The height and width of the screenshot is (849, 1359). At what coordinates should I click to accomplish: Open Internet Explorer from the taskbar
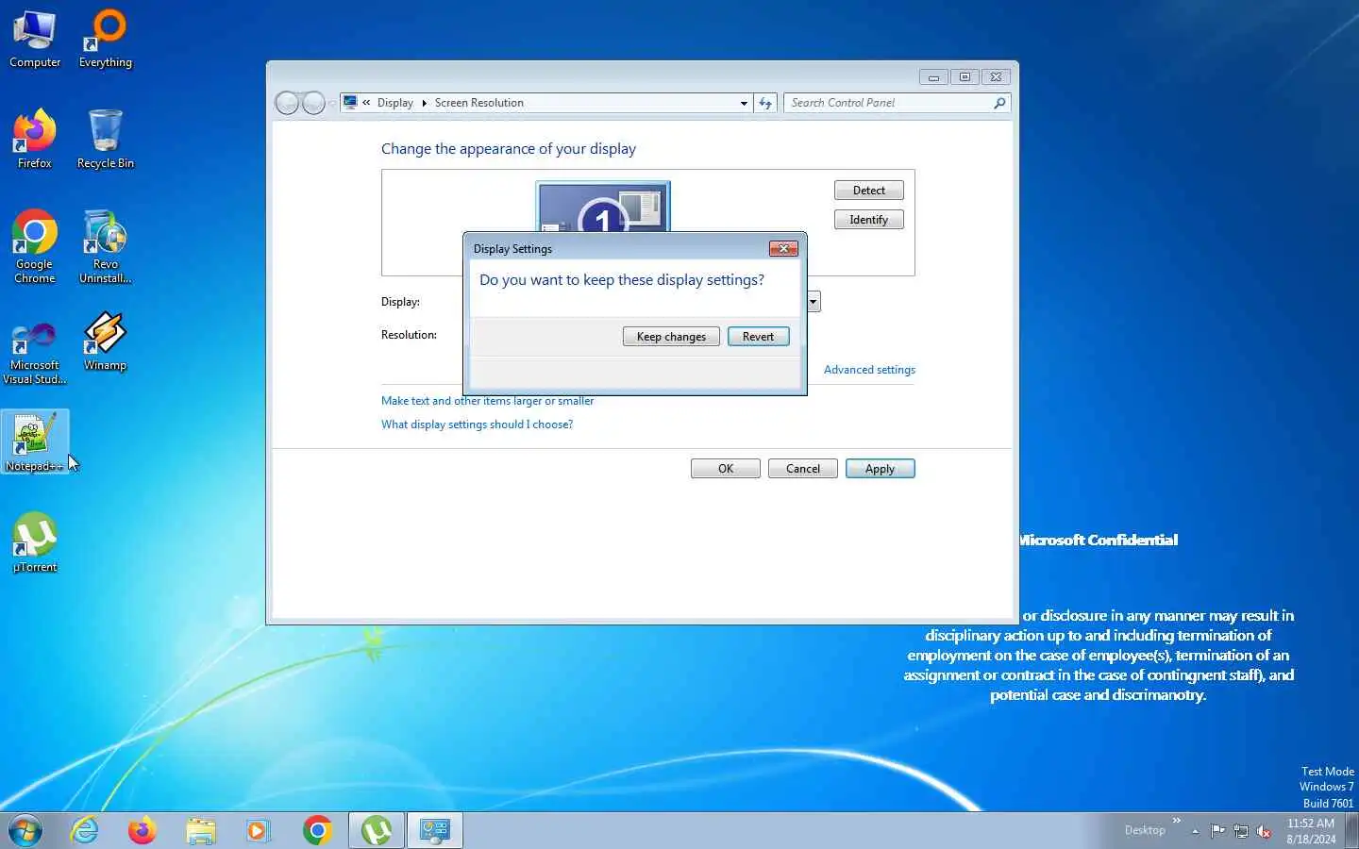[x=85, y=830]
